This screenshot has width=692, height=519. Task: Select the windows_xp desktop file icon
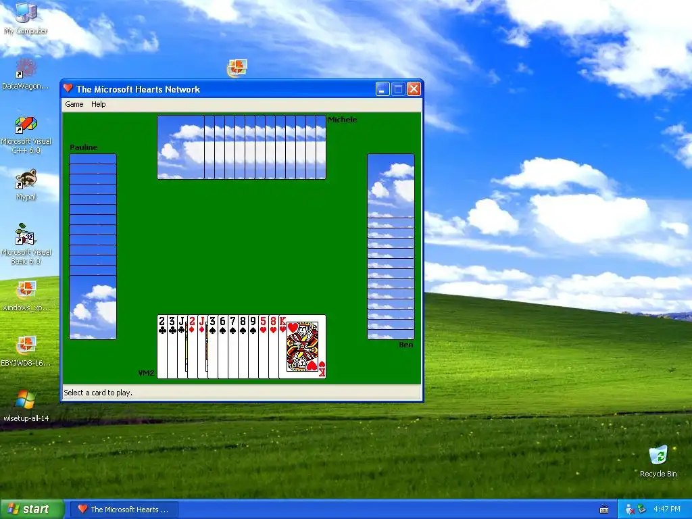(x=26, y=296)
